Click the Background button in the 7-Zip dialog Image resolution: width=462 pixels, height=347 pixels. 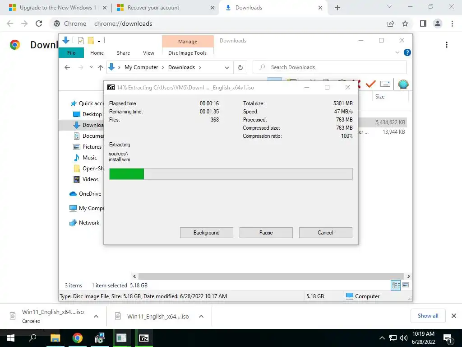[x=206, y=233]
